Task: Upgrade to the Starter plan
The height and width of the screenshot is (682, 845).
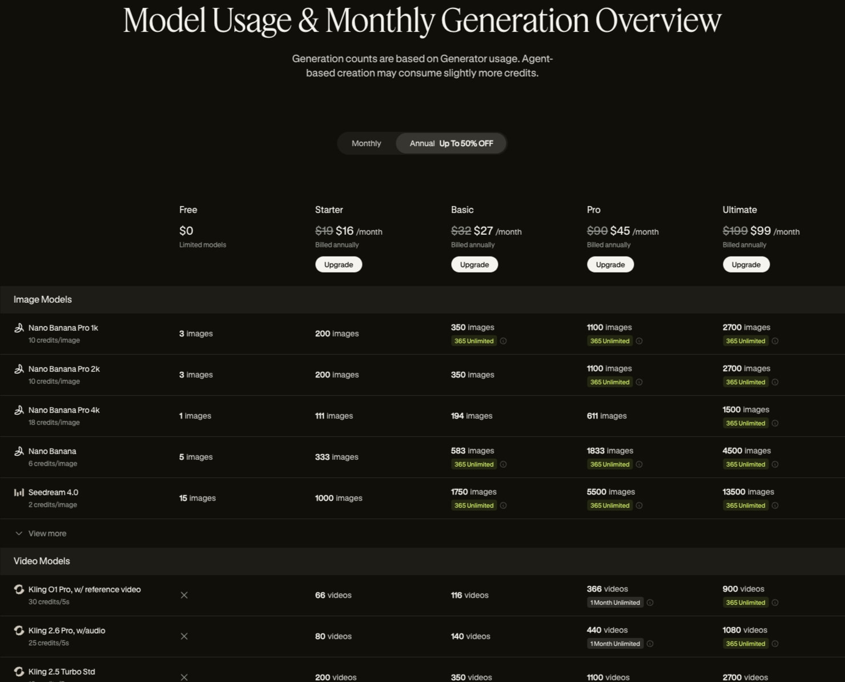Action: pos(339,264)
